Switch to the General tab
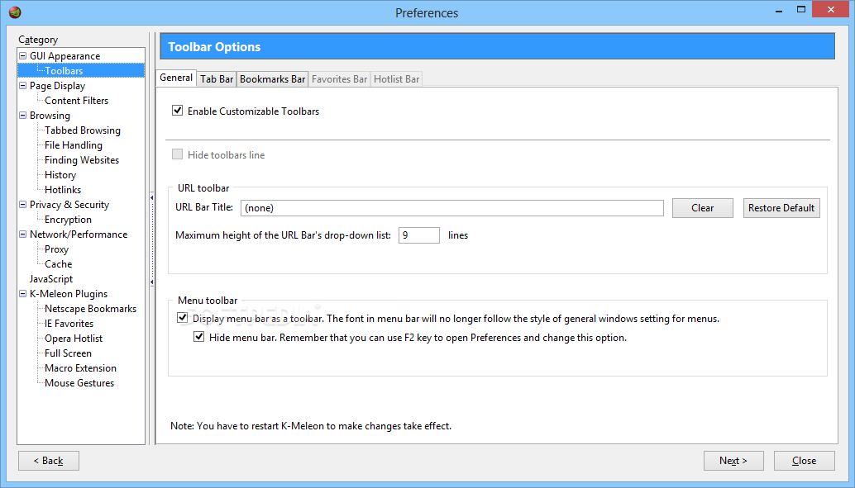855x488 pixels. point(176,78)
